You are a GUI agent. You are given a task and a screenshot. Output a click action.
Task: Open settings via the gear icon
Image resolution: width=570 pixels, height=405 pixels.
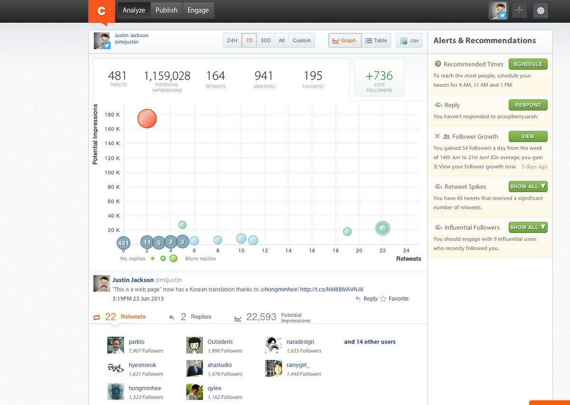pyautogui.click(x=541, y=10)
